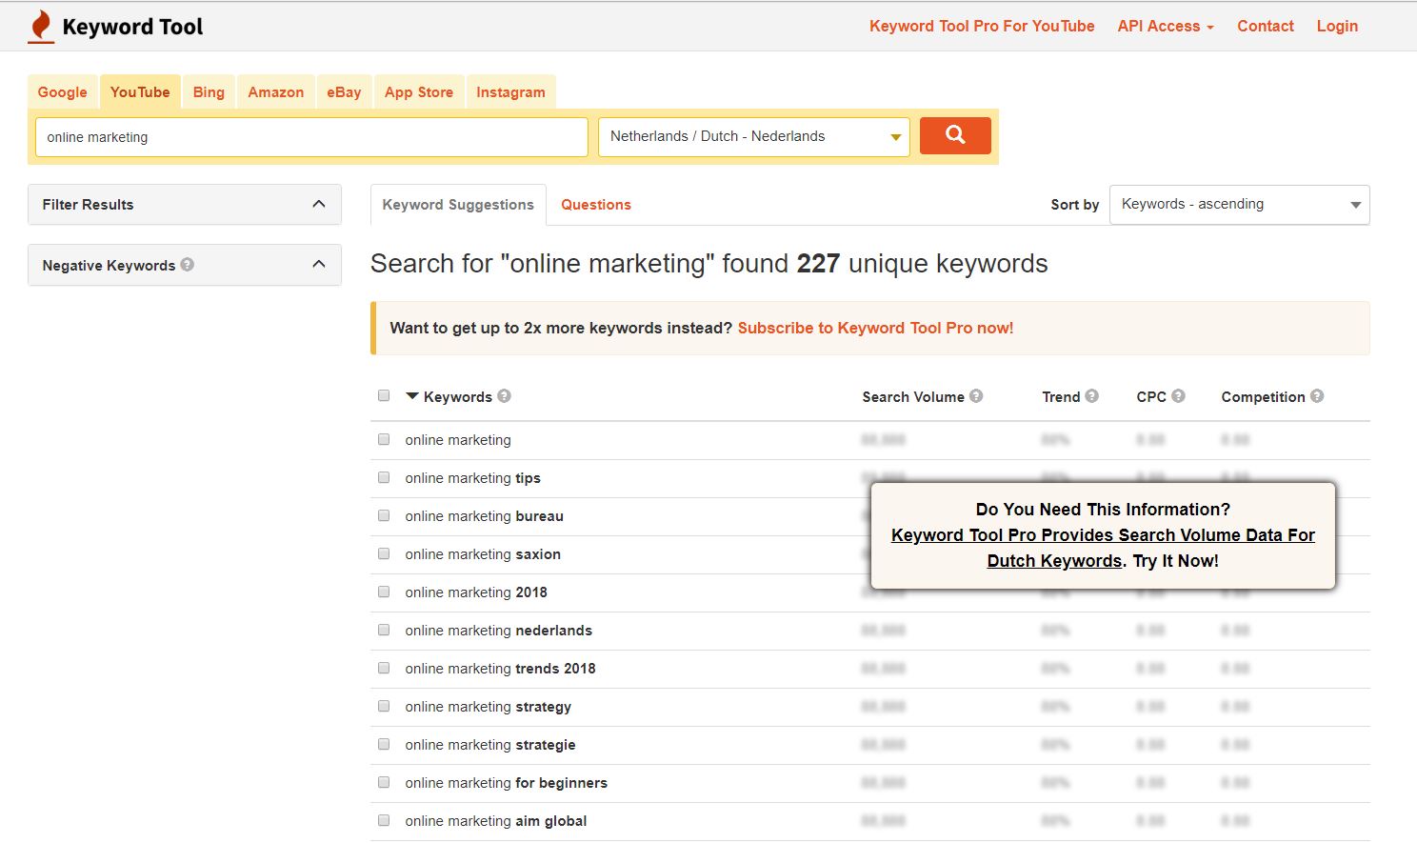The height and width of the screenshot is (843, 1417).
Task: Click the Keyword Tool flame logo
Action: coord(41,27)
